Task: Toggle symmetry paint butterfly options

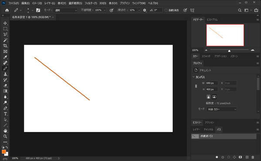Action: click(x=192, y=10)
